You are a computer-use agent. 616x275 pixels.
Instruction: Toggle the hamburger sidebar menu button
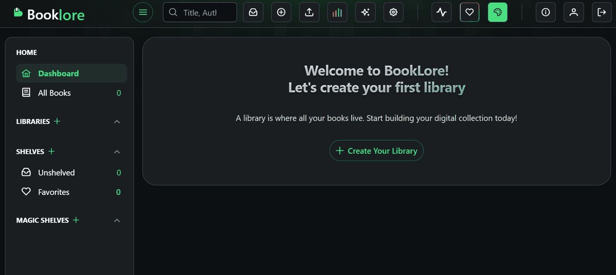click(143, 12)
